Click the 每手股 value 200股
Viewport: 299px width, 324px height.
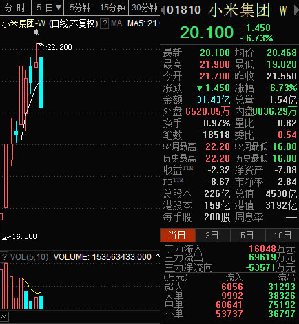pyautogui.click(x=217, y=218)
